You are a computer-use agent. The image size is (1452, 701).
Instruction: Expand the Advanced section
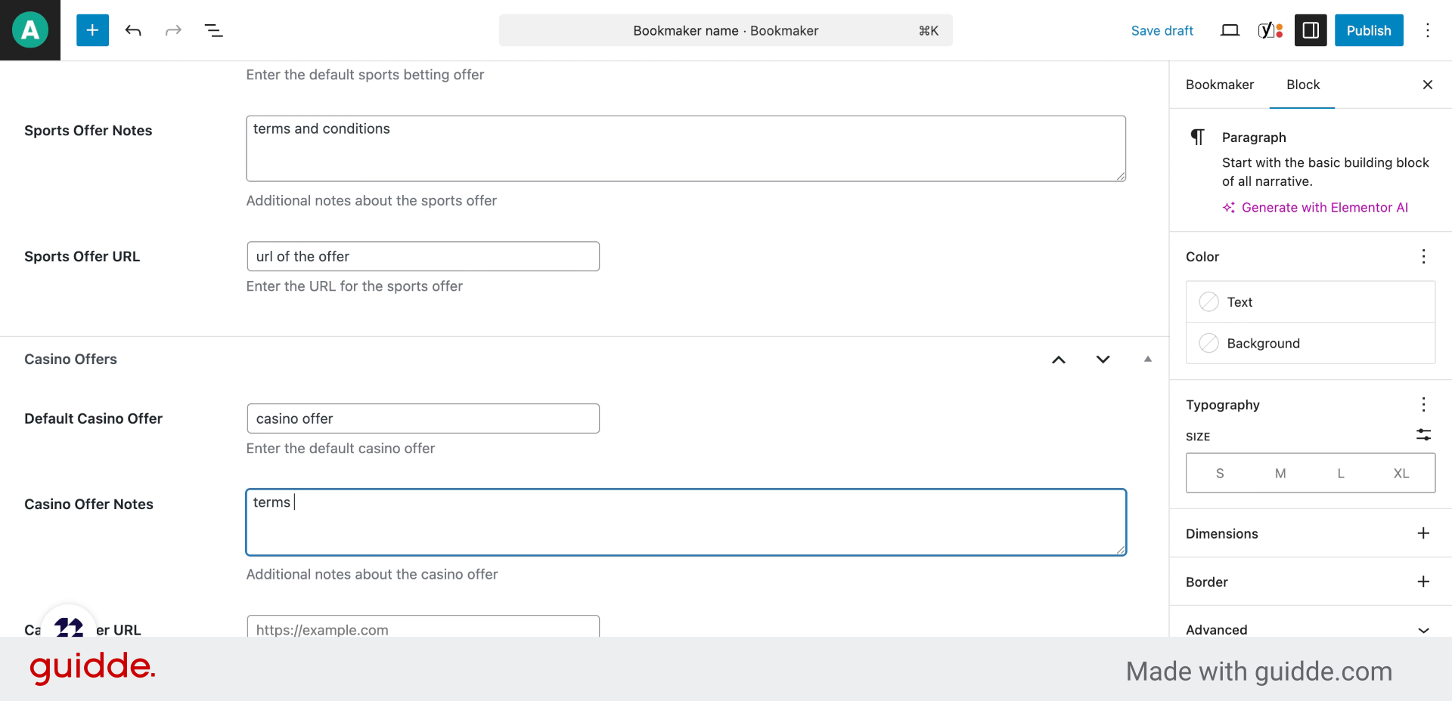(1423, 630)
